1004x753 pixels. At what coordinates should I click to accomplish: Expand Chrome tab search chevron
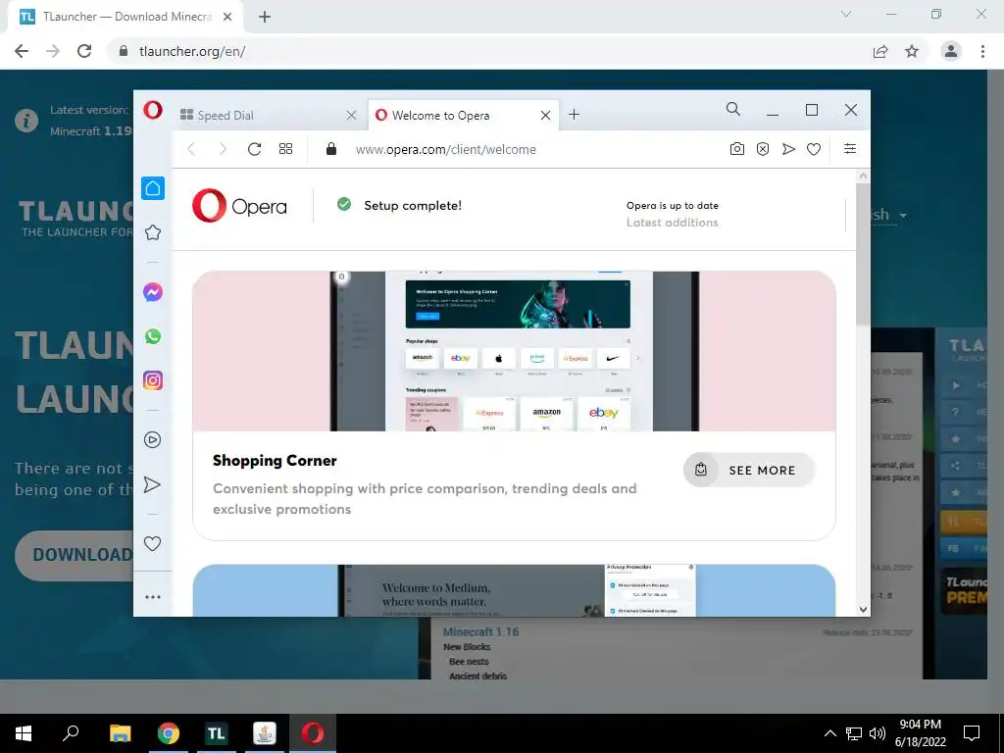[846, 14]
